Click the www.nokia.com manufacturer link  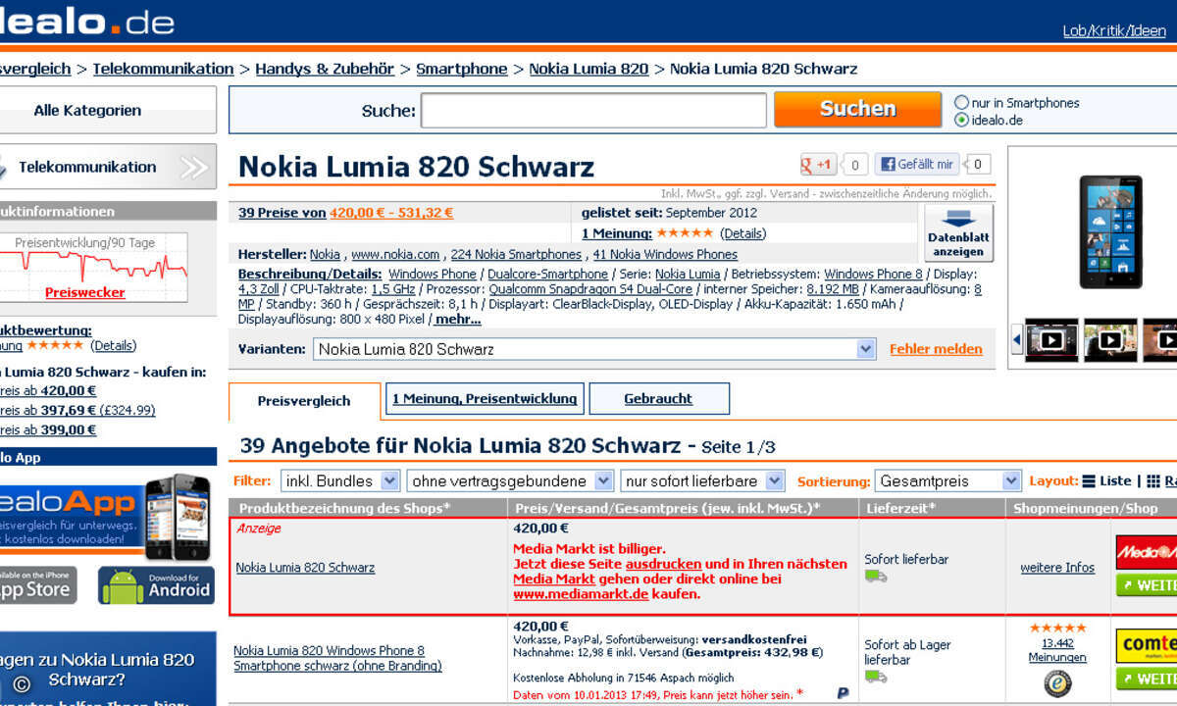click(x=395, y=255)
